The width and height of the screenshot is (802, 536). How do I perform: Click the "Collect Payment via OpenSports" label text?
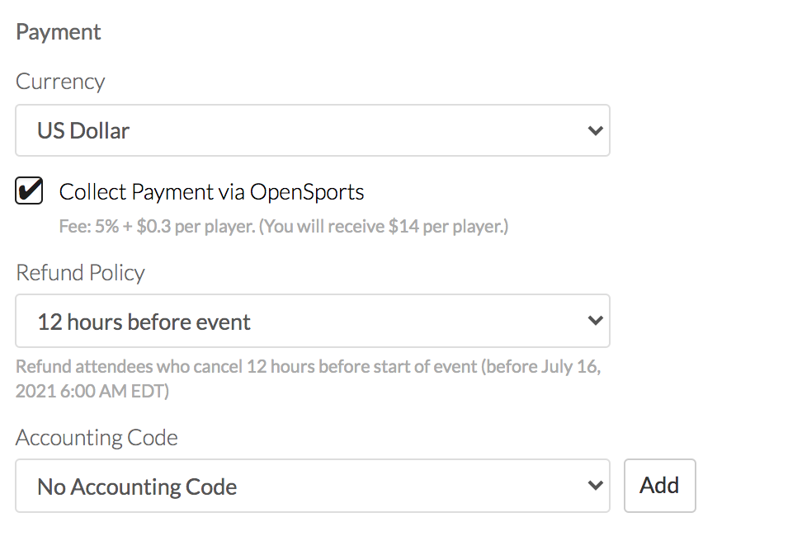point(211,192)
